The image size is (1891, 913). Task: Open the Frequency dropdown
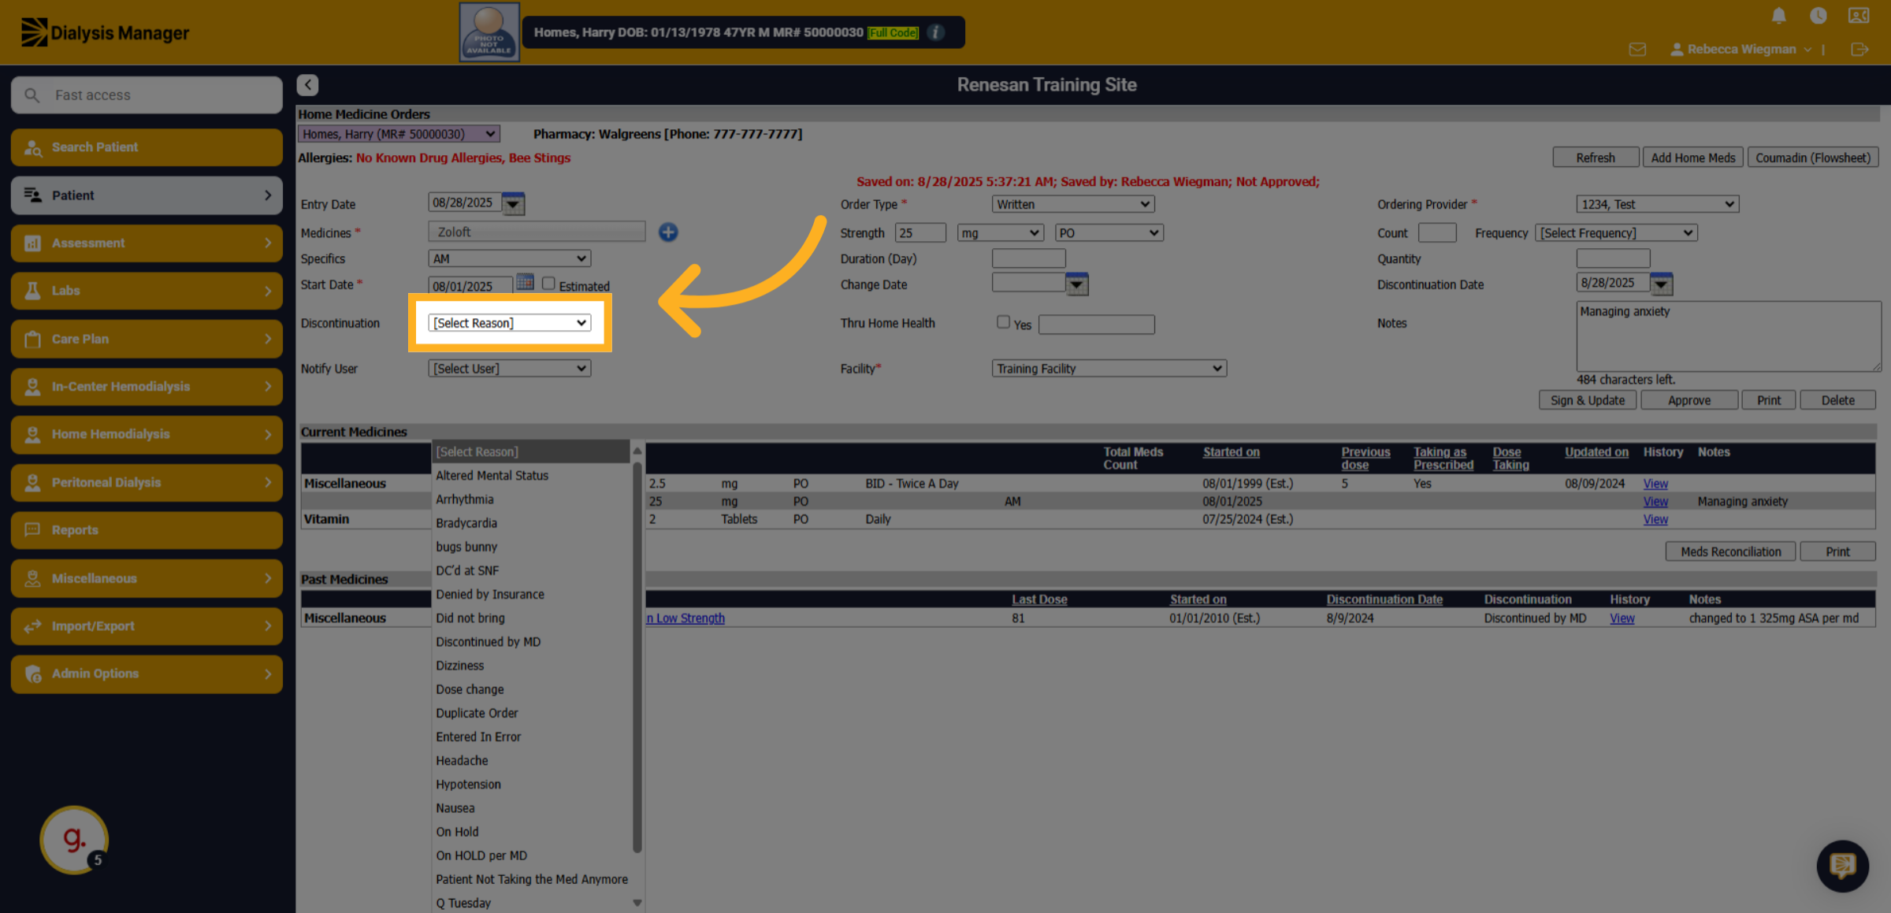[x=1616, y=233]
